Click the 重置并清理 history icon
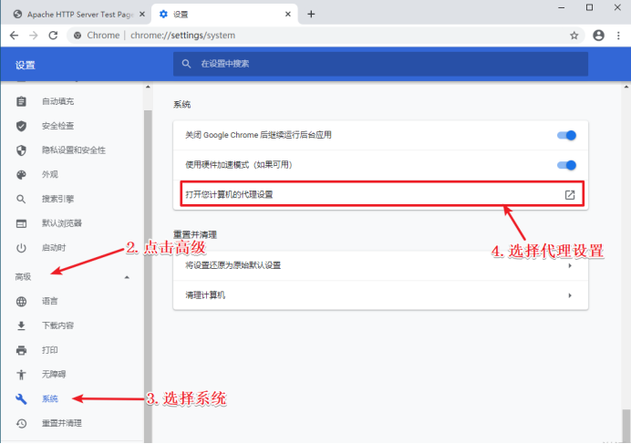The image size is (631, 444). [x=21, y=423]
